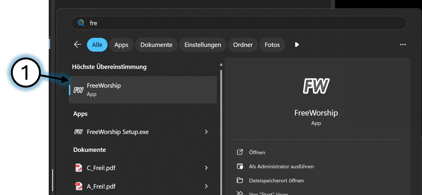The image size is (422, 195).
Task: Run FreeWorship via Als Administrator ausführen
Action: pyautogui.click(x=281, y=167)
